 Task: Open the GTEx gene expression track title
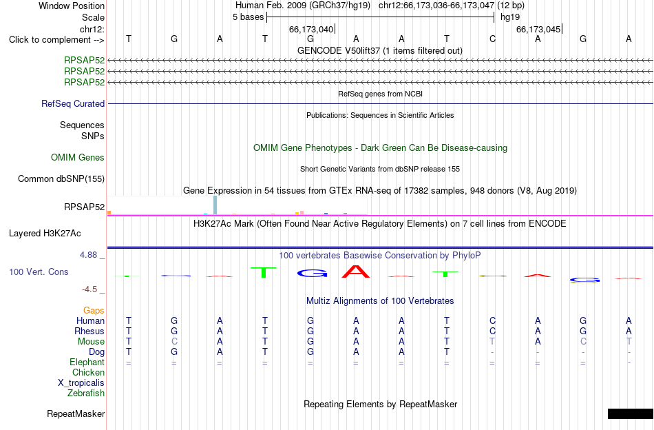tap(380, 190)
